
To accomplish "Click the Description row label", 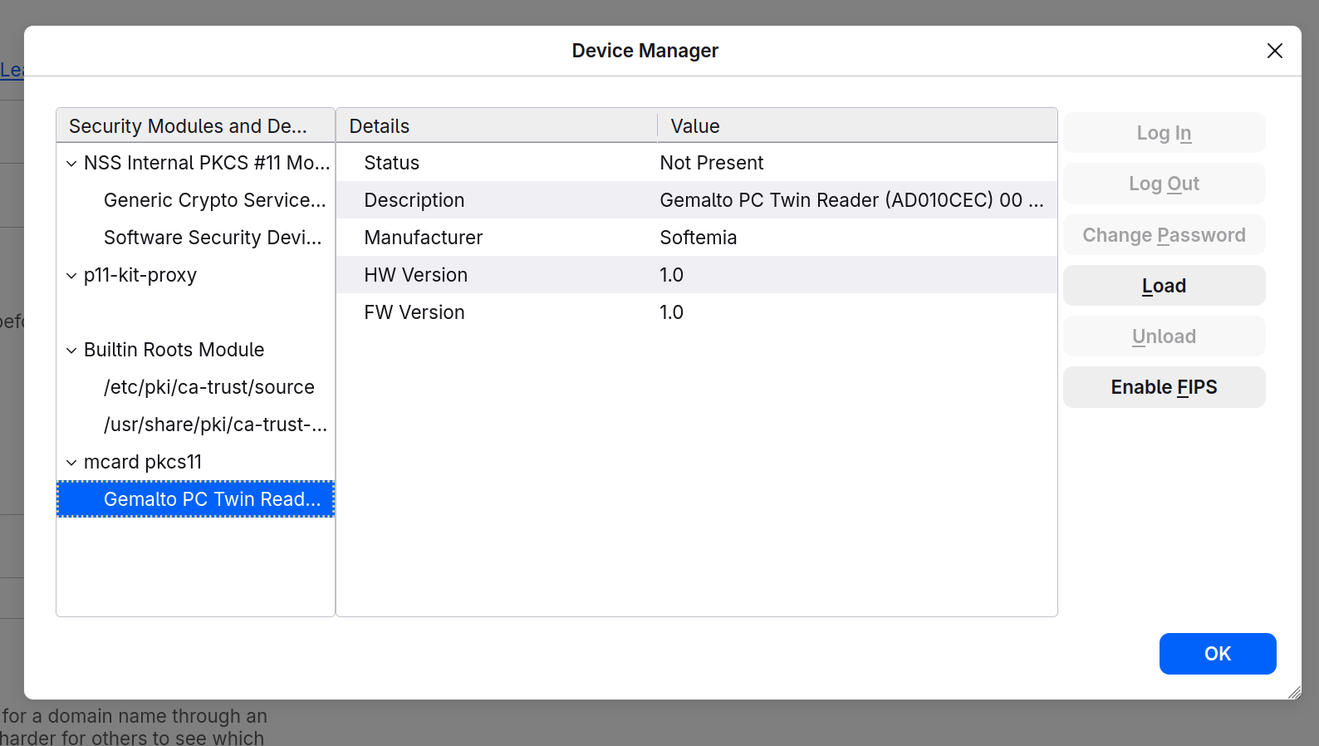I will click(x=414, y=200).
